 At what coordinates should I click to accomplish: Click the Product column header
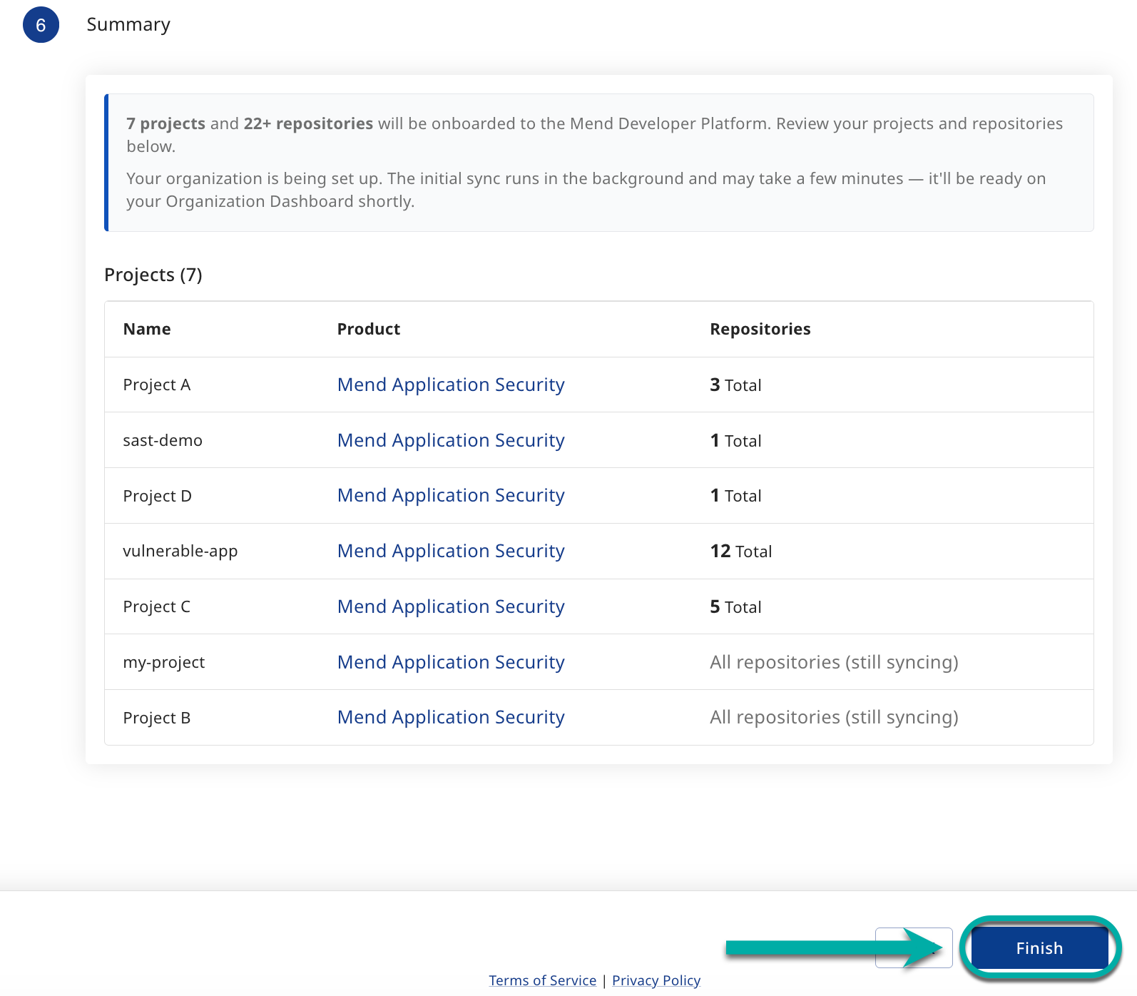369,329
